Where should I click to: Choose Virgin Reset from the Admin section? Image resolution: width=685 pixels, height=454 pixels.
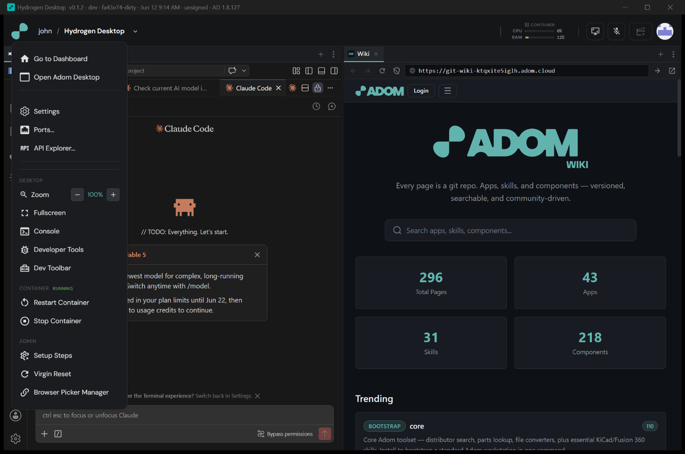69,374
